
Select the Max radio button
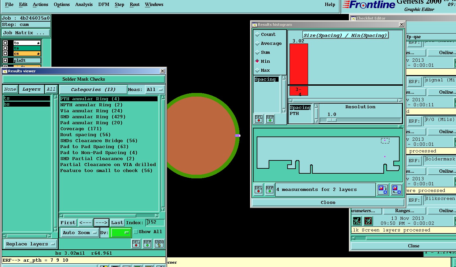(x=257, y=70)
